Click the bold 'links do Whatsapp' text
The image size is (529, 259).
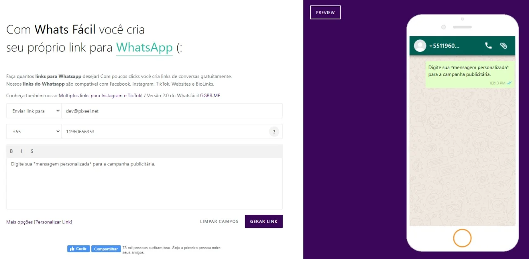coord(44,84)
